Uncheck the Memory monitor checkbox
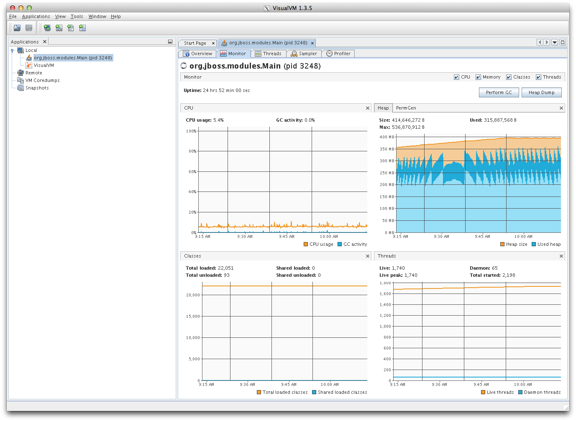 click(478, 77)
